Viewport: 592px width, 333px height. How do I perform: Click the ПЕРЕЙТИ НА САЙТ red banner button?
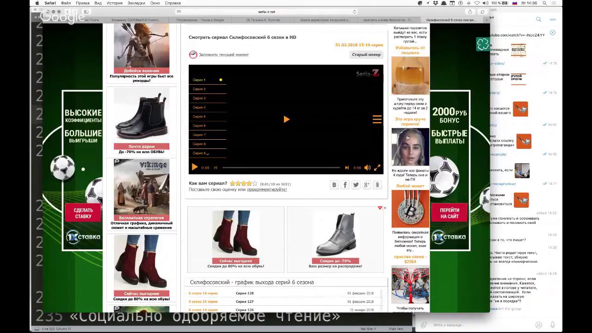[450, 213]
